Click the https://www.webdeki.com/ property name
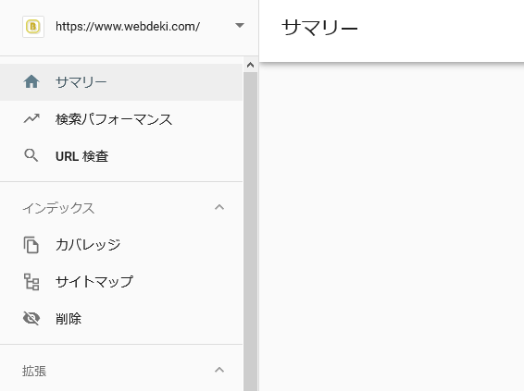Viewport: 524px width, 391px height. pos(128,27)
